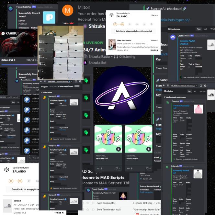The width and height of the screenshot is (215, 215).
Task: Click the first JDSPORTS PayPal icon
Action: pos(27,100)
